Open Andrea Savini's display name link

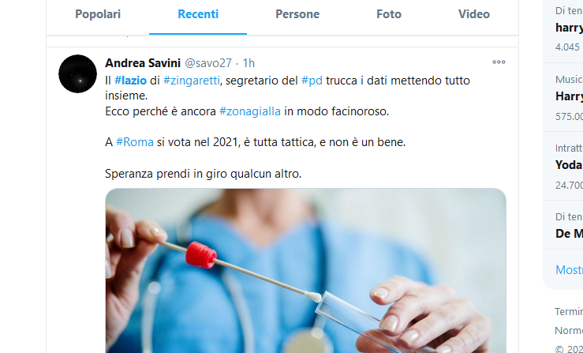(x=143, y=63)
